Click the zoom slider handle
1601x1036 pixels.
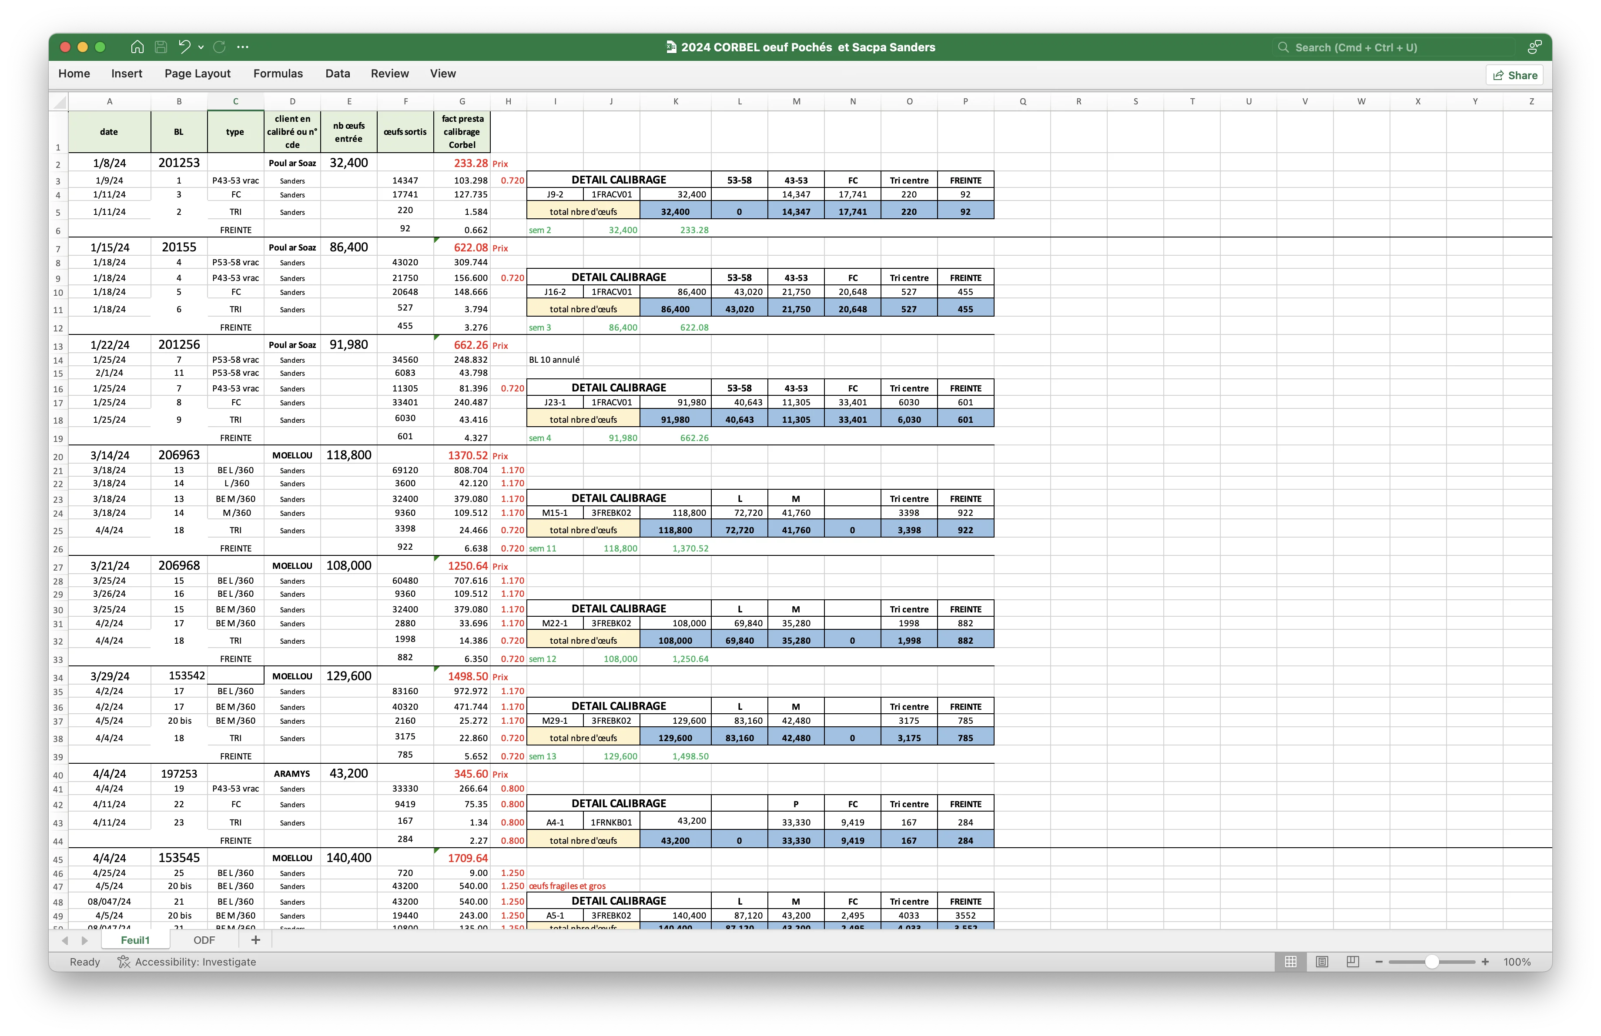[x=1432, y=962]
